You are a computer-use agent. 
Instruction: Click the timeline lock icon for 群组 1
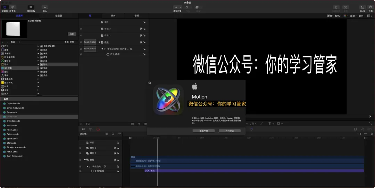point(118,153)
